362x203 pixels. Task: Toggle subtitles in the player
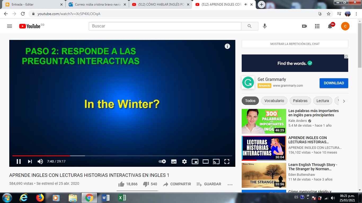coord(174,162)
